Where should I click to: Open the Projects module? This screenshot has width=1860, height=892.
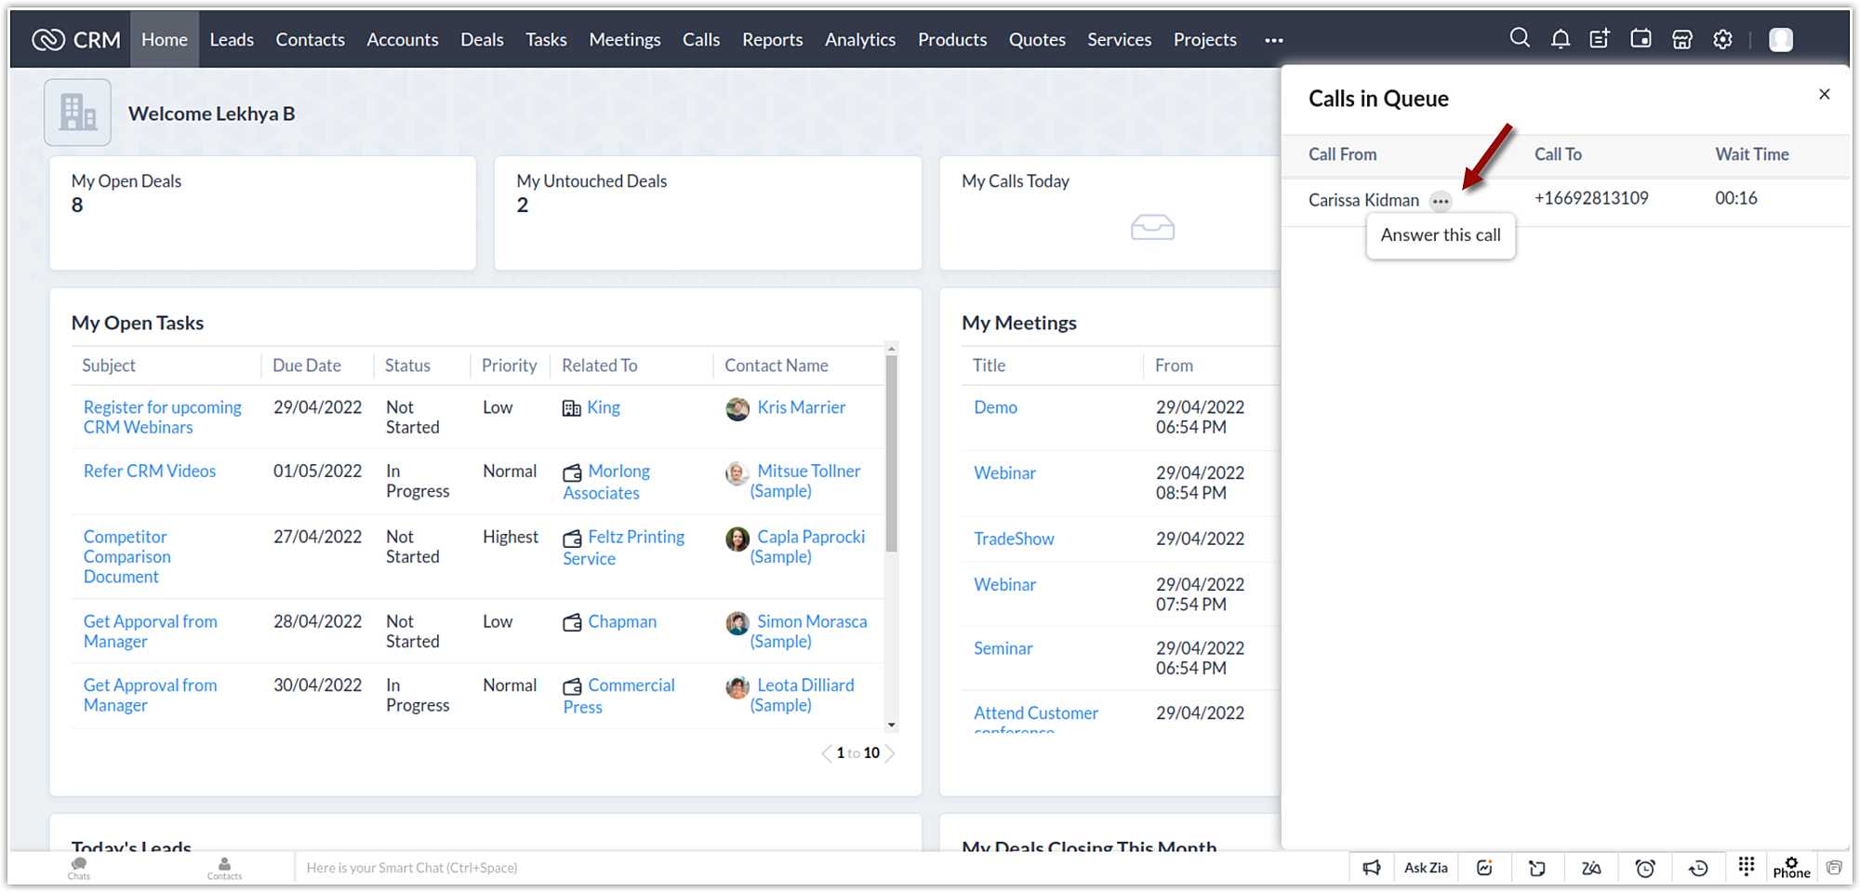(x=1205, y=40)
